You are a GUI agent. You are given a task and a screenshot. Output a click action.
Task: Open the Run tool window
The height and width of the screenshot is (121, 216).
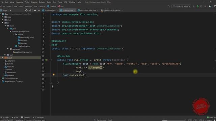click(15, 117)
